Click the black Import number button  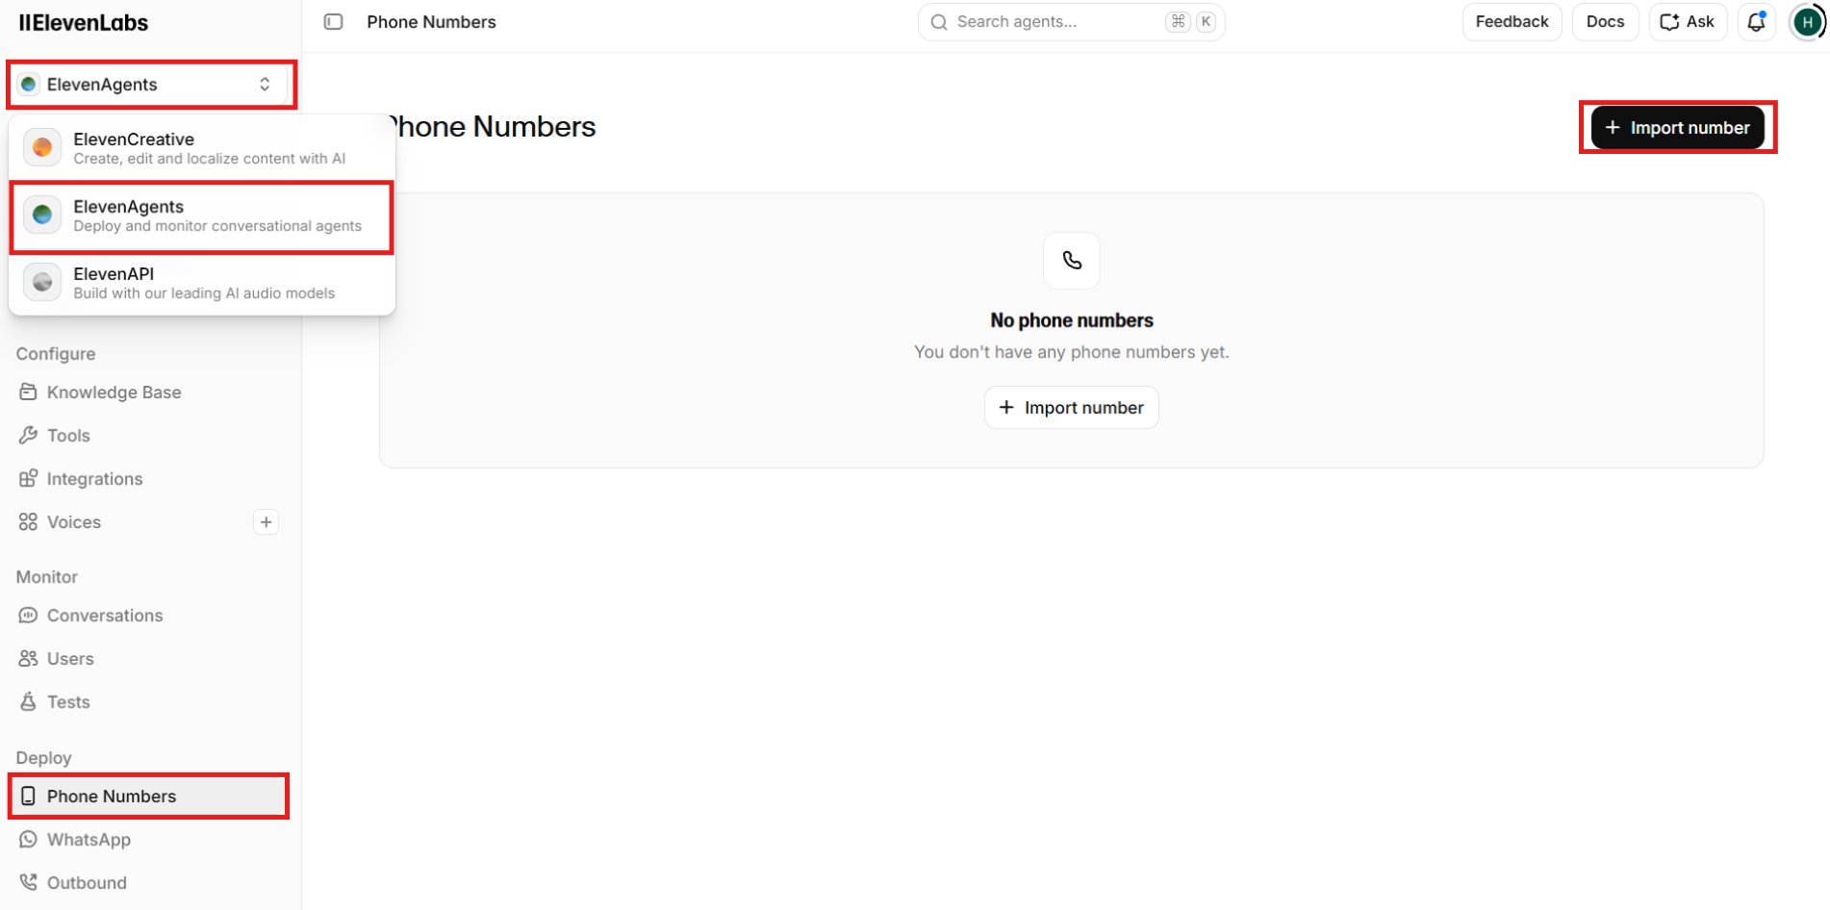click(x=1677, y=128)
